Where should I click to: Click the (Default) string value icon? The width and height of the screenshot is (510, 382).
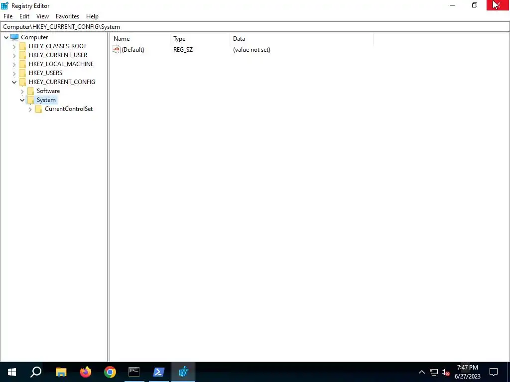click(117, 49)
